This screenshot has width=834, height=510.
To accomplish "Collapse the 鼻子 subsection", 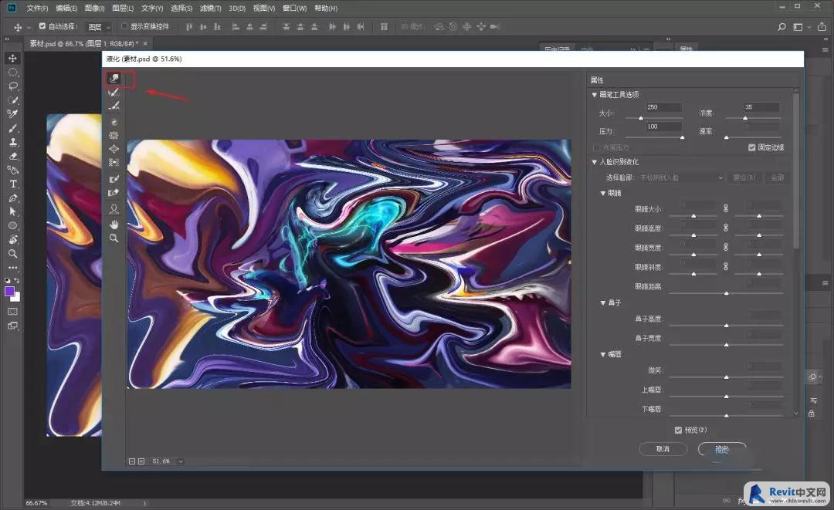I will [602, 302].
